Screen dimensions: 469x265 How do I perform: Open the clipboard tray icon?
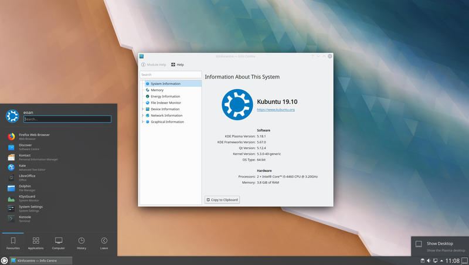click(x=422, y=261)
